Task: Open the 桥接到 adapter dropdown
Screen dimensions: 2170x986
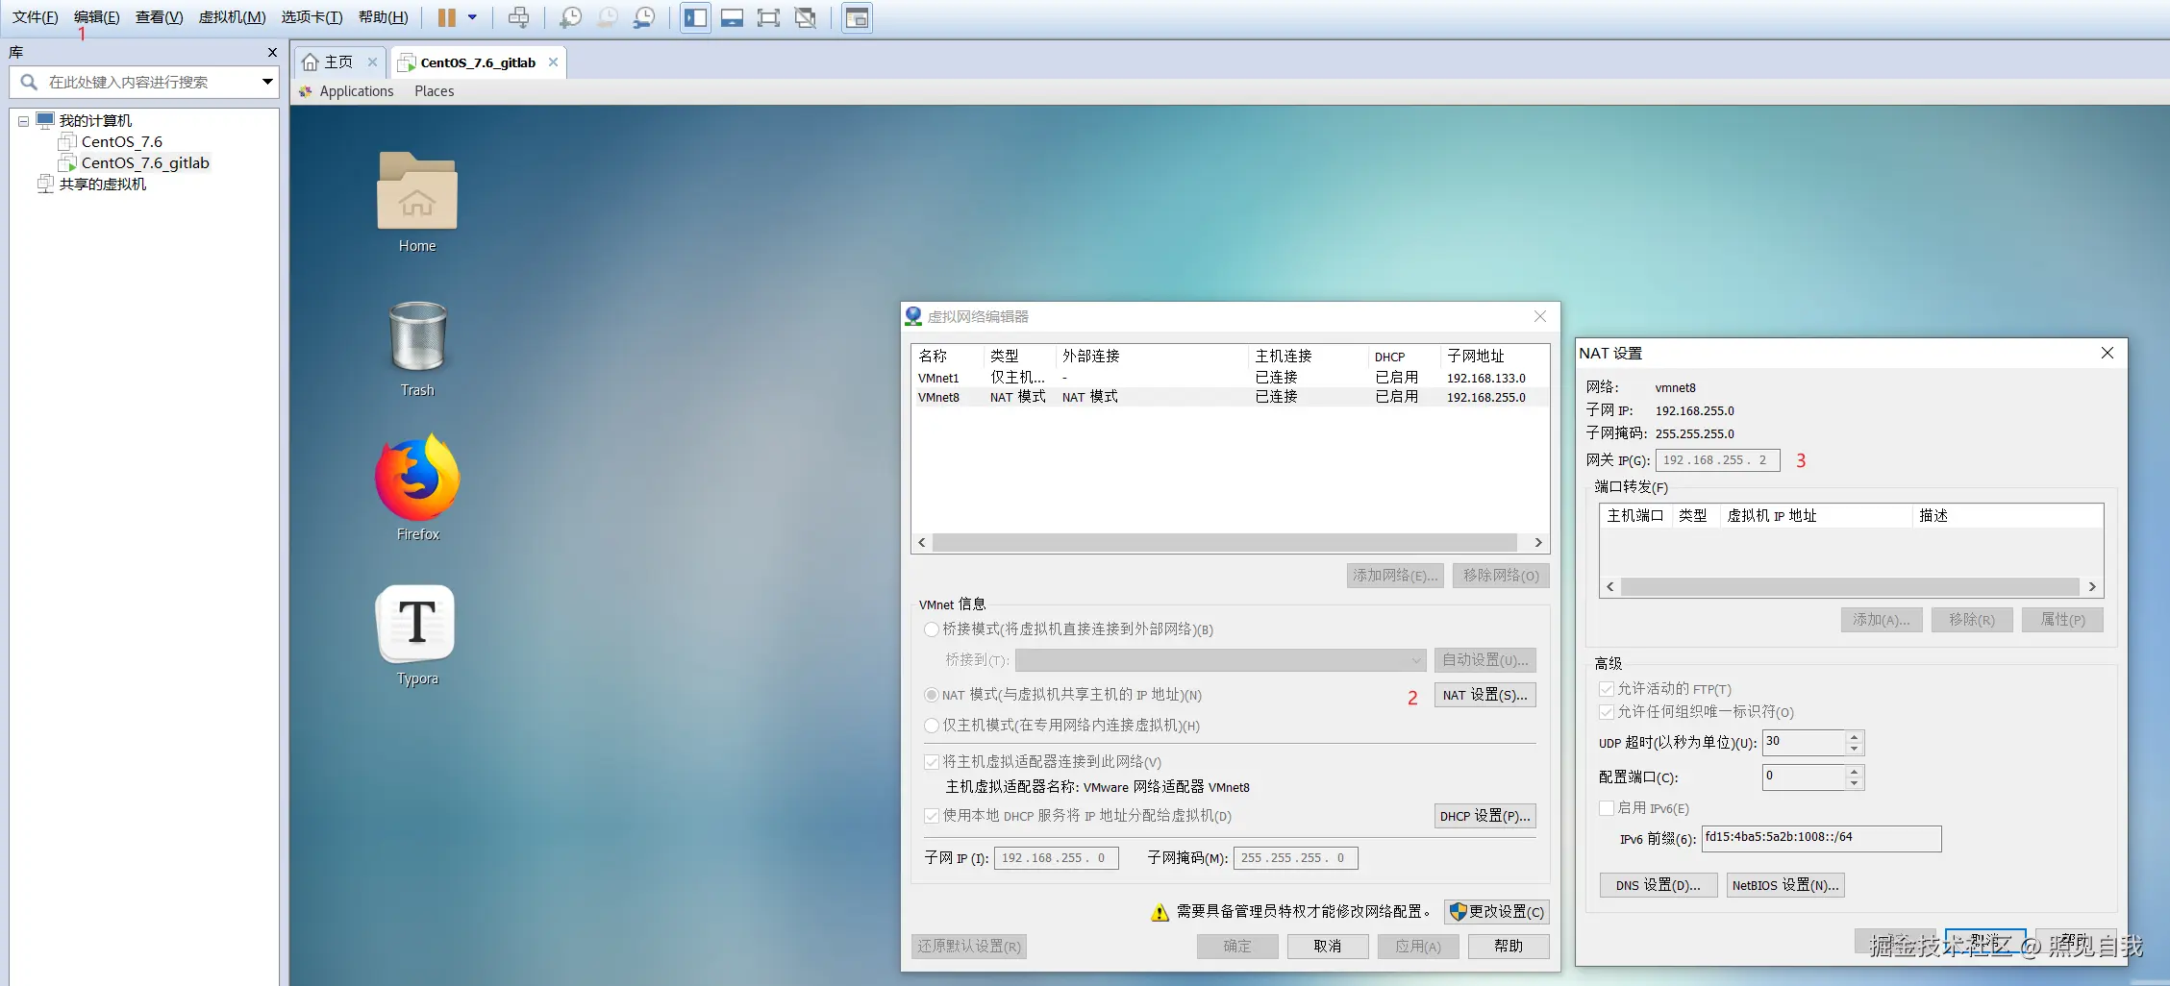Action: [1220, 660]
